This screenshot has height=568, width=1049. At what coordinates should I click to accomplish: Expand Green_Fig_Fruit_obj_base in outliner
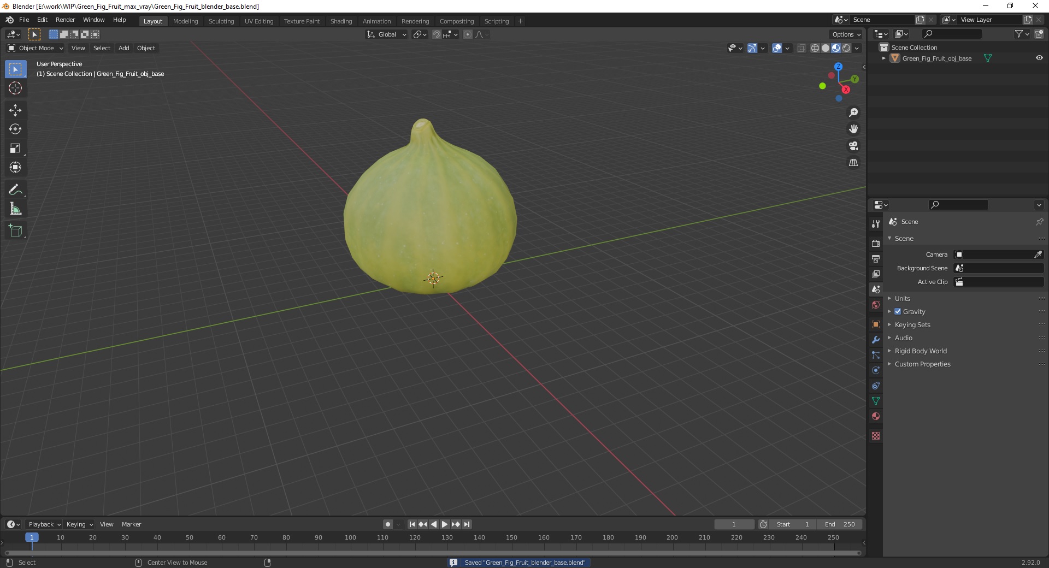point(883,58)
